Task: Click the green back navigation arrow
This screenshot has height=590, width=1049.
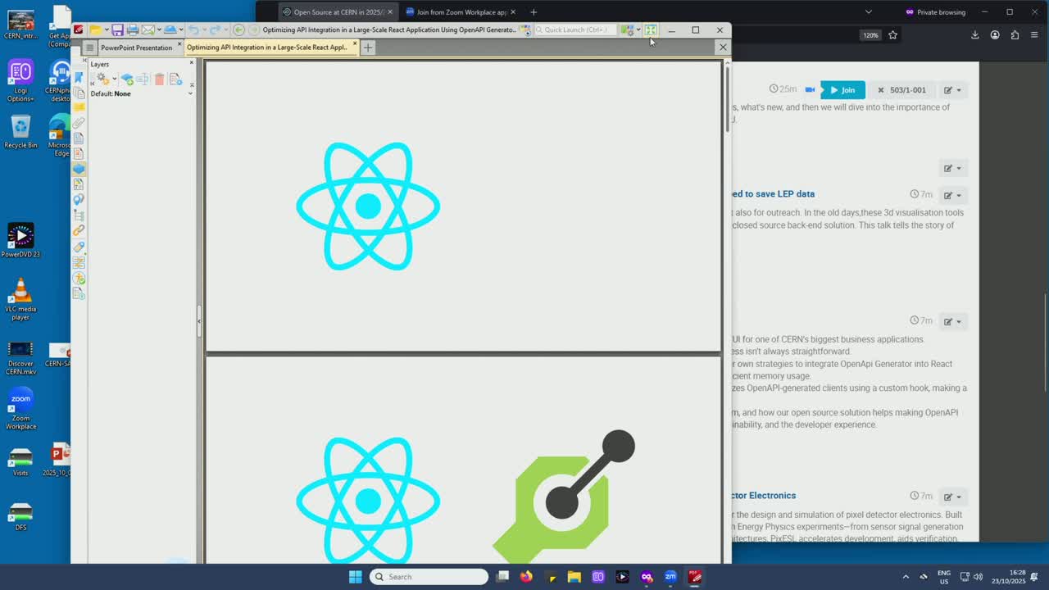Action: 238,30
